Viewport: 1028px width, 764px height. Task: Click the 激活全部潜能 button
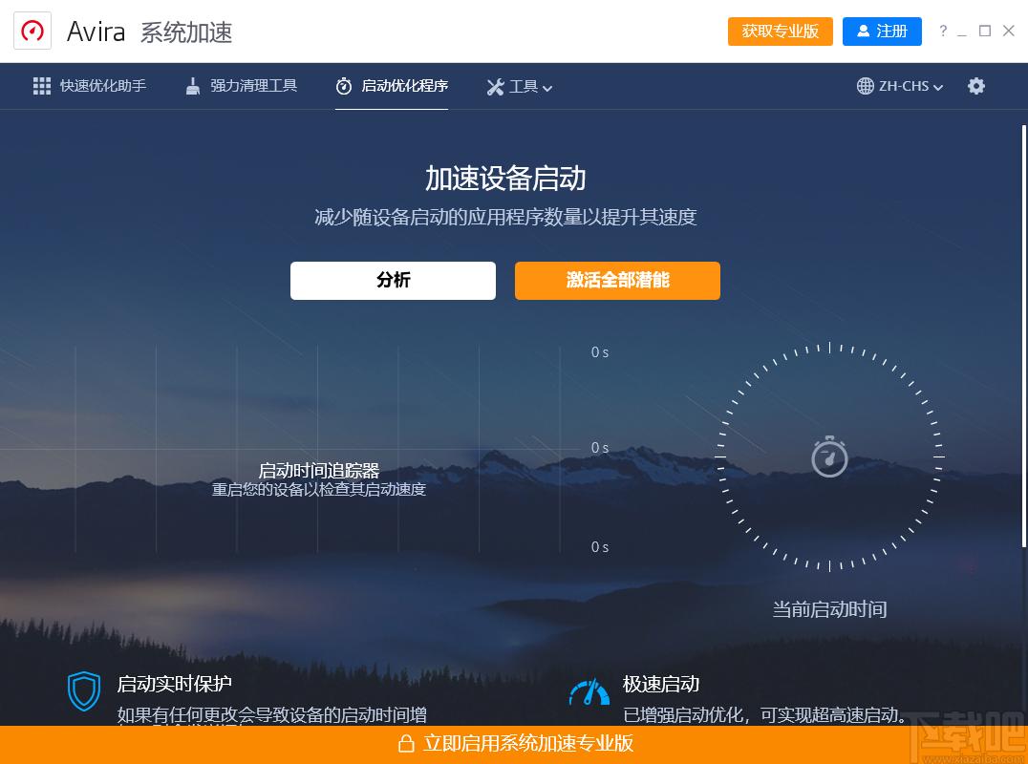point(617,281)
